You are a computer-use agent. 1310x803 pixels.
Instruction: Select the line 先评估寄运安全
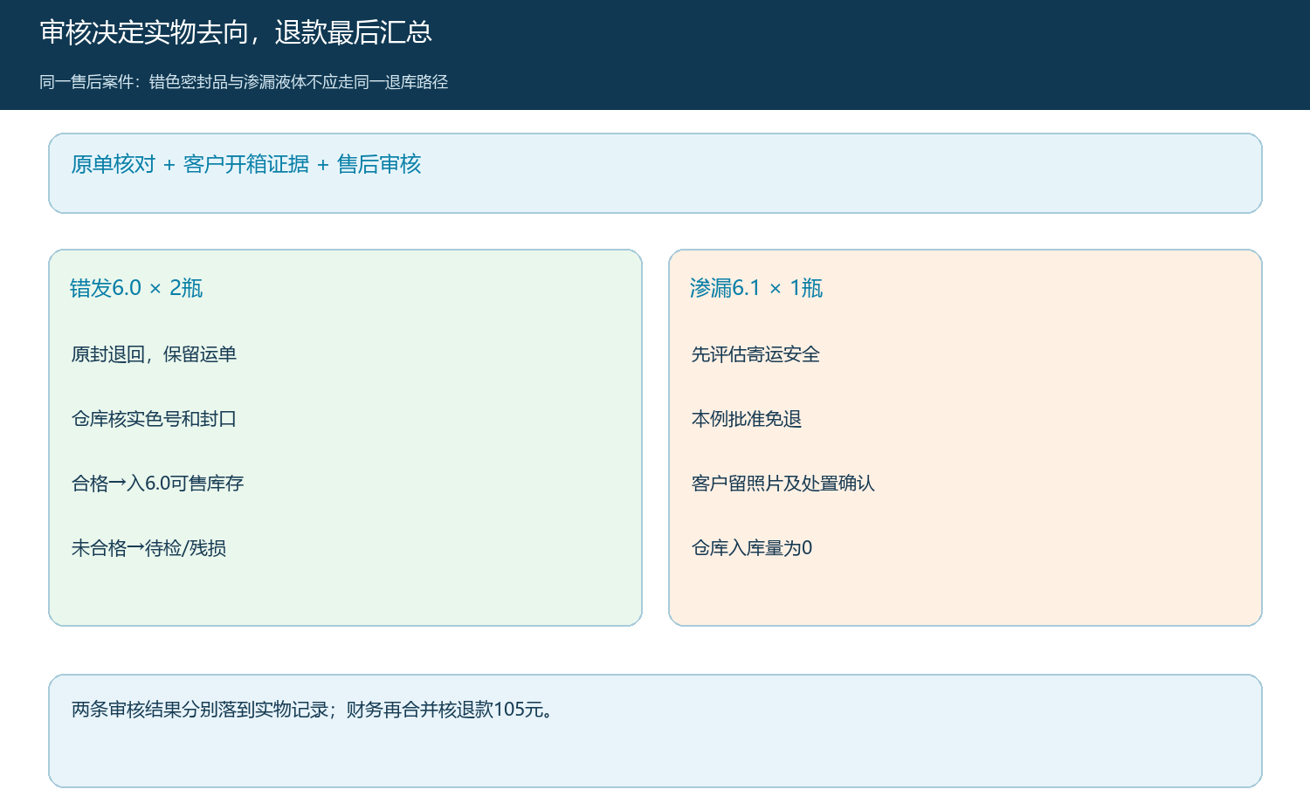[755, 354]
